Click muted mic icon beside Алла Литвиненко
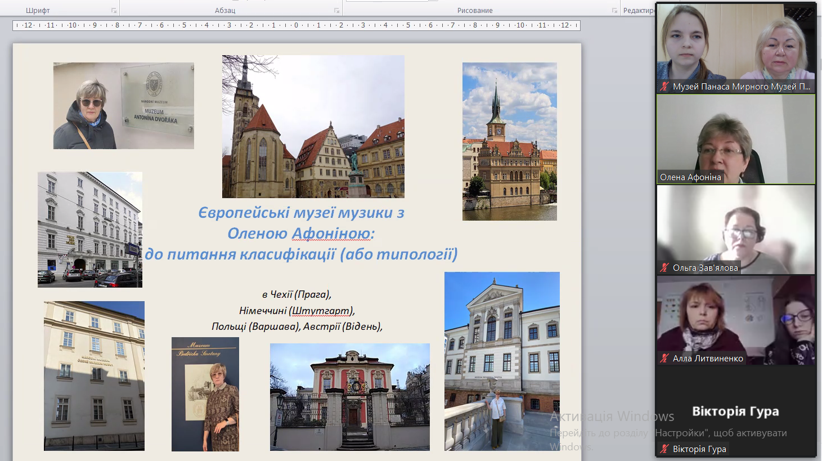822x461 pixels. (665, 359)
